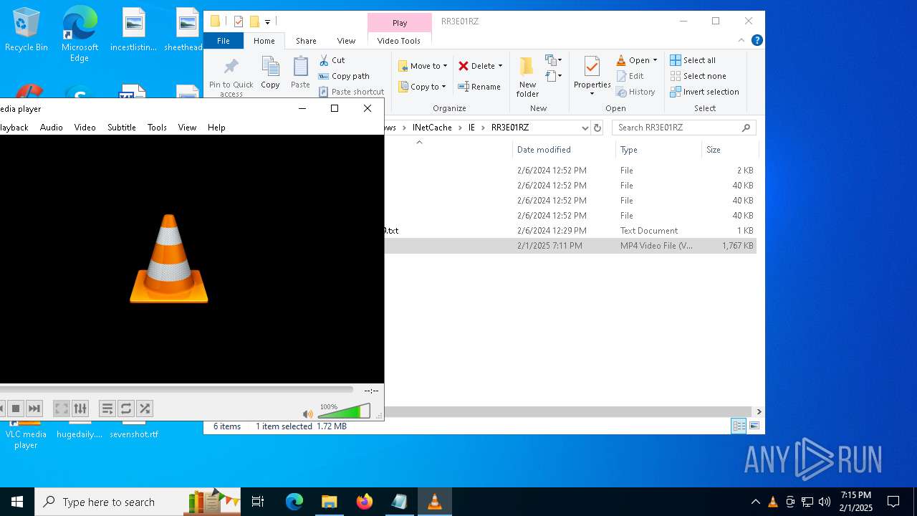Open Task View on taskbar

(x=258, y=502)
